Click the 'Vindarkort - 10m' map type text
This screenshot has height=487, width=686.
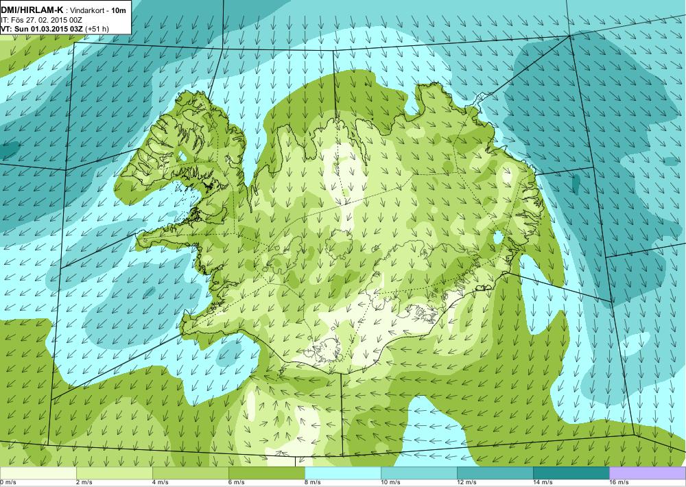98,10
